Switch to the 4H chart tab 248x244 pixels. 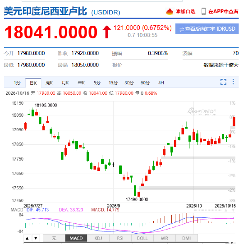click(x=161, y=83)
